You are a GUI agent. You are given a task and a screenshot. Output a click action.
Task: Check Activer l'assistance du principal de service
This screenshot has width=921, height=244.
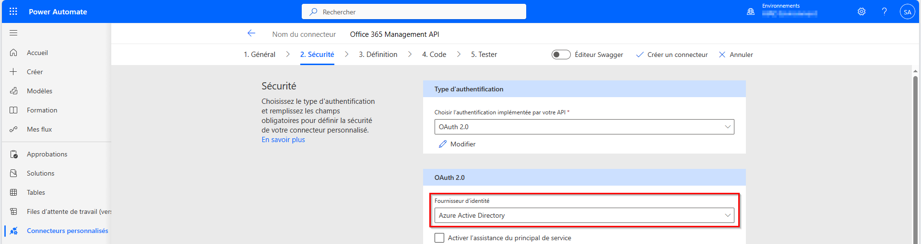tap(439, 238)
